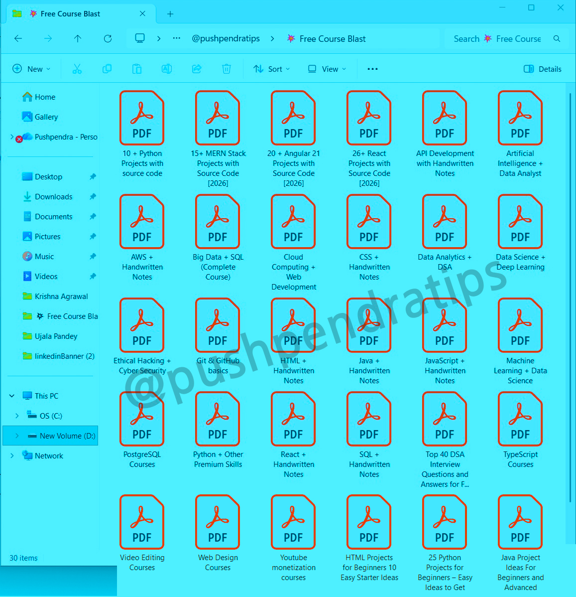The image size is (576, 597).
Task: Click the Rename icon in toolbar
Action: tap(167, 69)
